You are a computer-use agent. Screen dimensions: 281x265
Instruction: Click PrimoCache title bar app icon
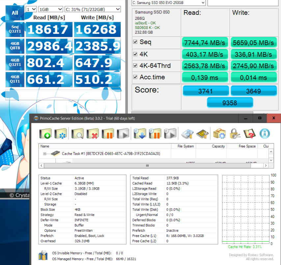[36, 118]
